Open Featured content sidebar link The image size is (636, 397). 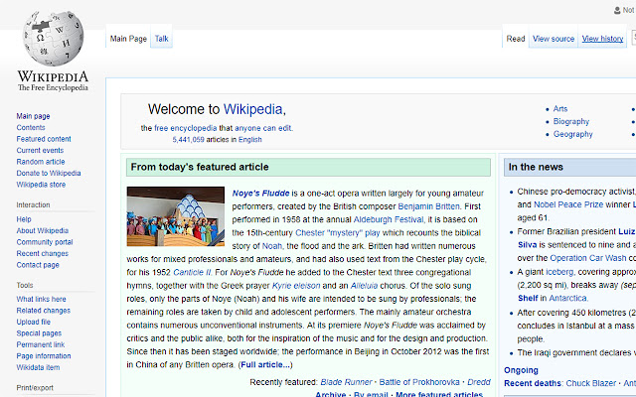pyautogui.click(x=44, y=139)
